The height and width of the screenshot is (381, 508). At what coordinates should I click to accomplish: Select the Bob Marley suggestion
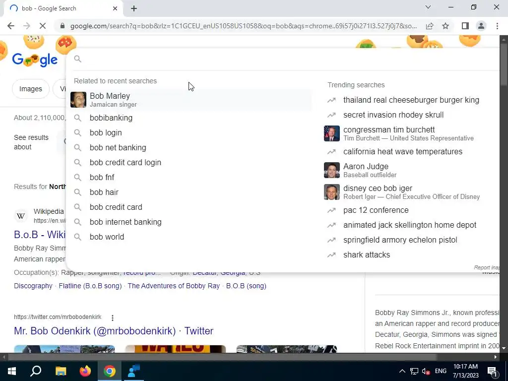(x=191, y=99)
